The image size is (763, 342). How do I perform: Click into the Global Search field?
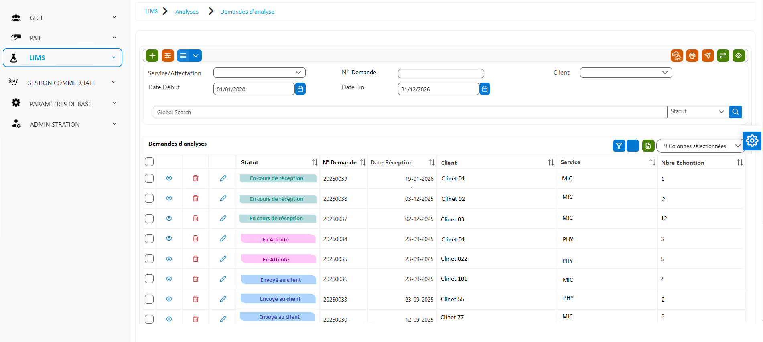tap(410, 112)
